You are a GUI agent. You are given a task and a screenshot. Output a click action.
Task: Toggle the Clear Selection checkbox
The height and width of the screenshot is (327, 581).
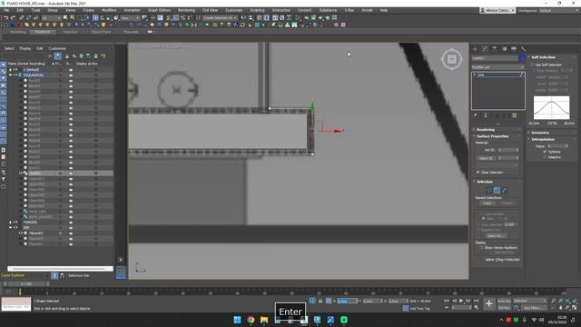(x=478, y=173)
